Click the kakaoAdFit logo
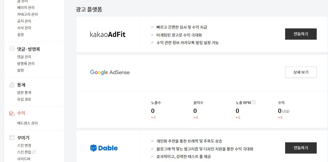Image resolution: width=328 pixels, height=162 pixels. [108, 34]
